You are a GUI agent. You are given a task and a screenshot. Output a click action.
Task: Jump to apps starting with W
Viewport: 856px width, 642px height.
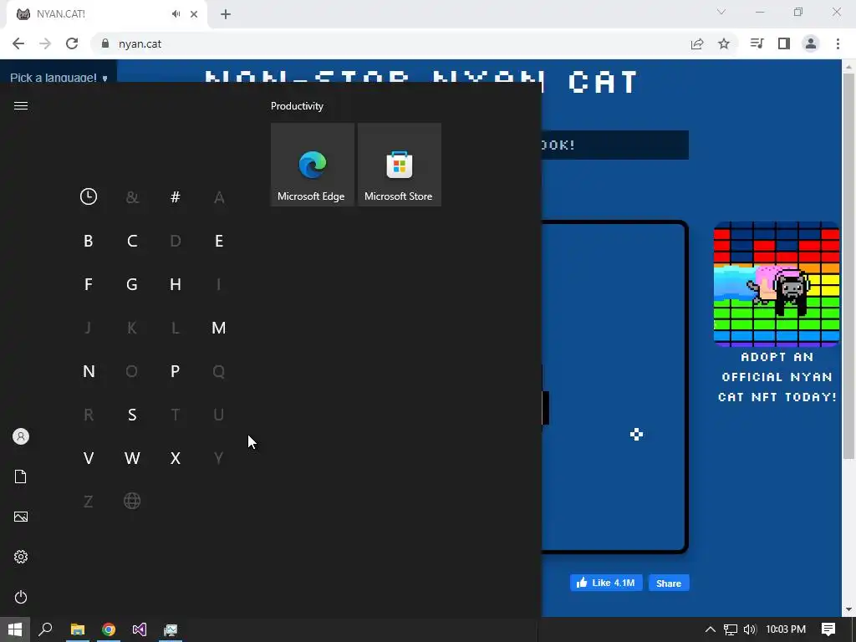click(132, 458)
